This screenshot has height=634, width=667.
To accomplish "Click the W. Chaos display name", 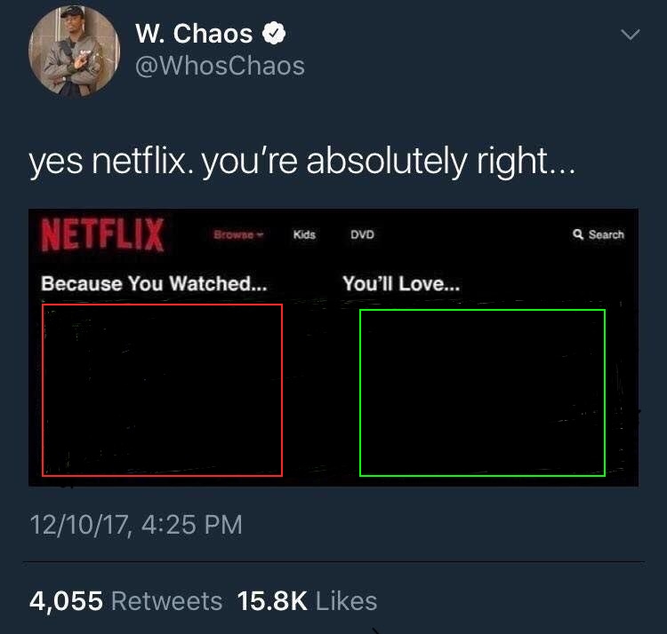I will pyautogui.click(x=194, y=34).
